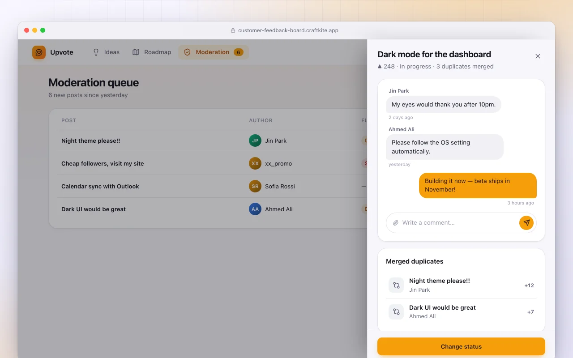
Task: Click the AUTHOR column header
Action: (x=261, y=120)
